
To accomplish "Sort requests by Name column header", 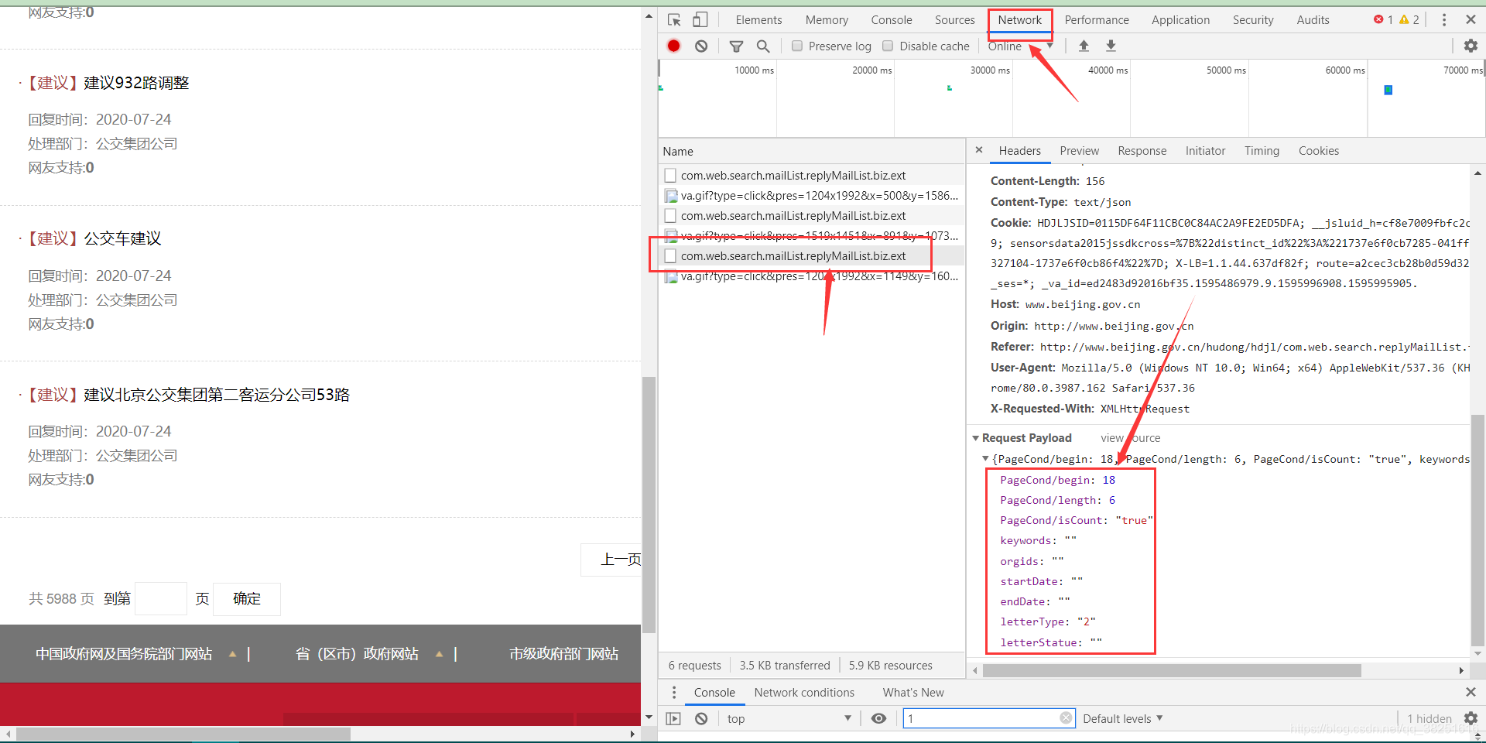I will [812, 152].
